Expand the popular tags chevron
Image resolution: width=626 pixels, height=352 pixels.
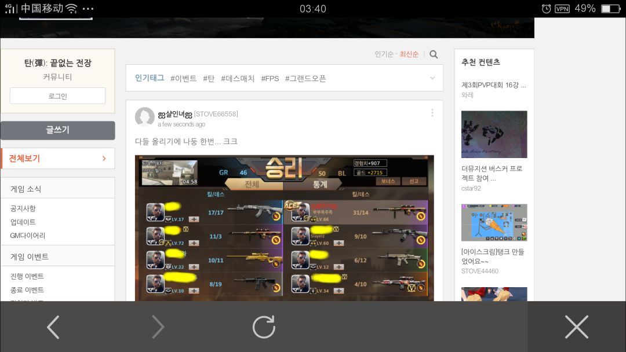tap(432, 78)
